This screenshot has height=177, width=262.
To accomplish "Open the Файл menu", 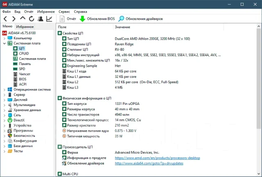I will click(7, 12).
